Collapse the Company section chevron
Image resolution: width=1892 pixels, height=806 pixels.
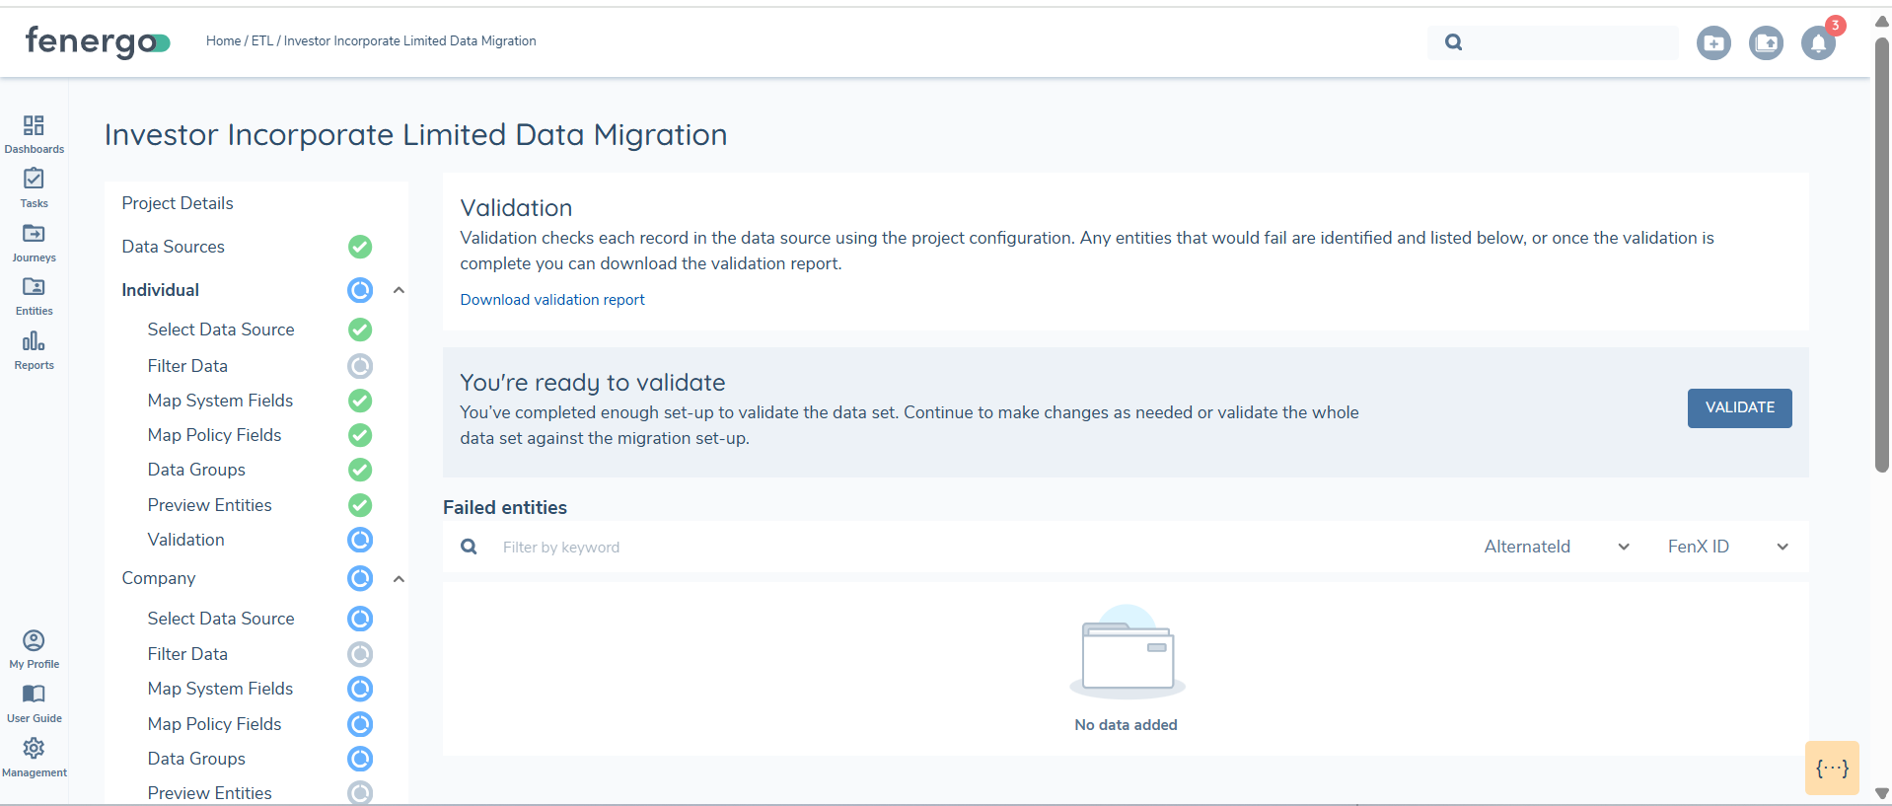click(399, 579)
